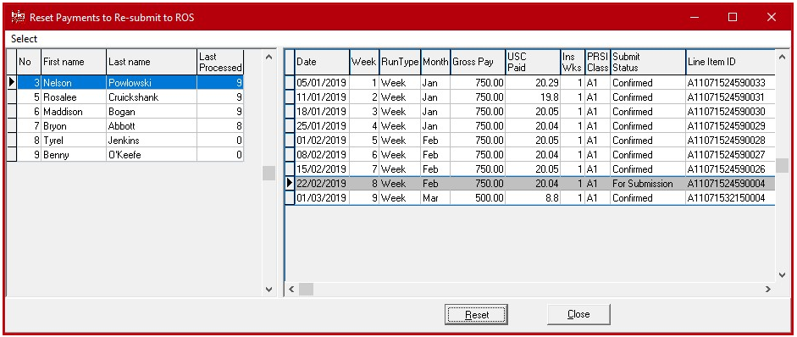The height and width of the screenshot is (337, 797).
Task: Minimize the Reset Payments window
Action: 695,17
